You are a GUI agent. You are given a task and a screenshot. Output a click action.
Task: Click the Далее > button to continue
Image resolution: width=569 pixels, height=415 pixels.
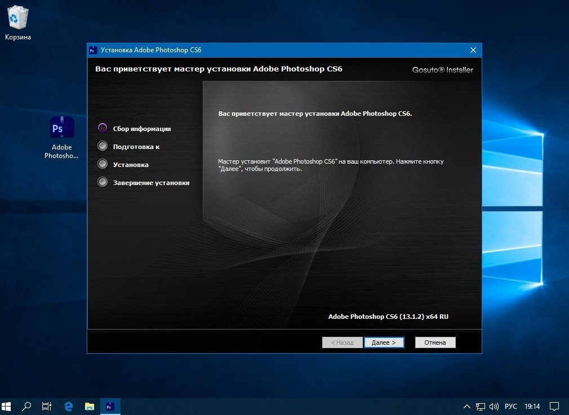coord(384,342)
